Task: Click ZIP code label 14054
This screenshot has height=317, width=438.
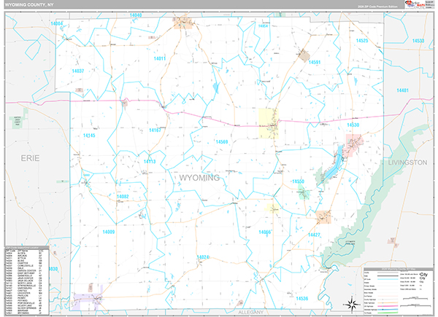Action: 263,26
